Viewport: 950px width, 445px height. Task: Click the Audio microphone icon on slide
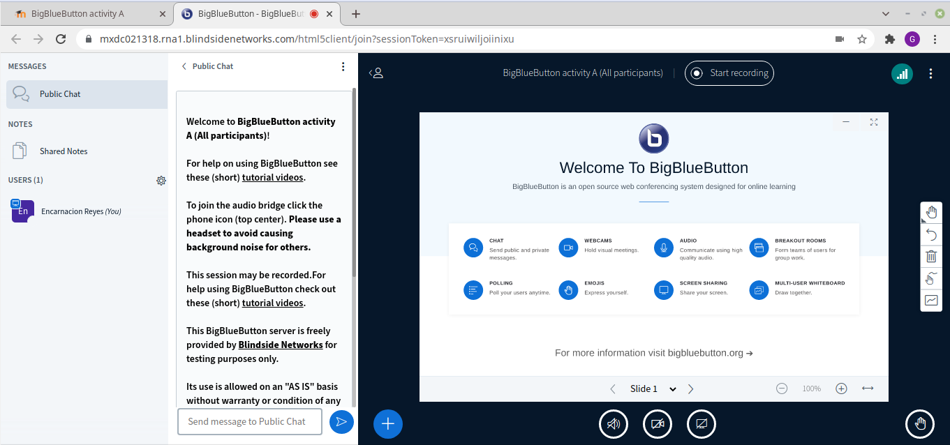click(664, 248)
